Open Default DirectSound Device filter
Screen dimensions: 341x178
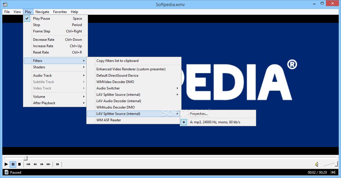[134, 76]
